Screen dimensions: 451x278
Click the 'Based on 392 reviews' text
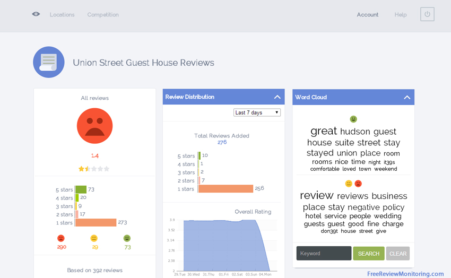(x=94, y=270)
